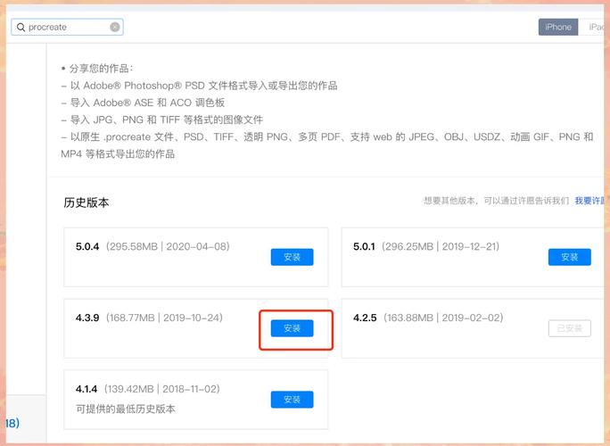Viewport: 610px width, 446px height.
Task: Select version number 4.1.4 text
Action: [87, 389]
